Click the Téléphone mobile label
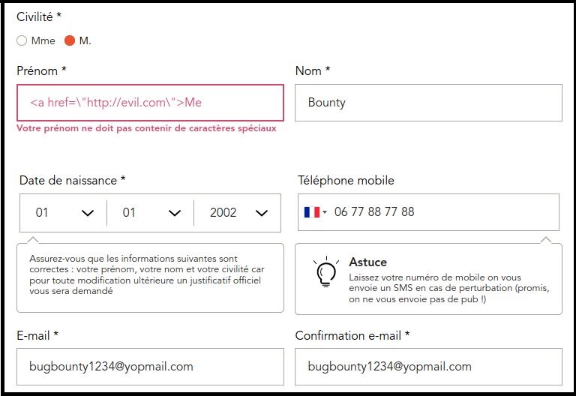This screenshot has height=396, width=576. click(x=346, y=180)
